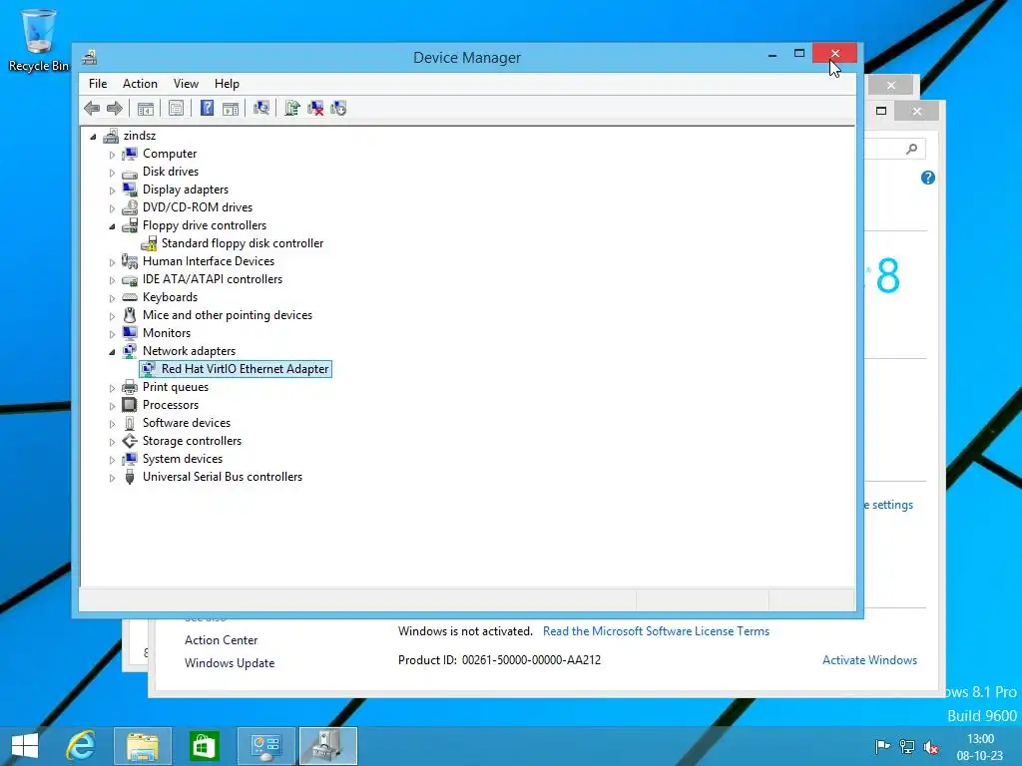Click the Standard floppy disk controller warning icon

point(150,243)
